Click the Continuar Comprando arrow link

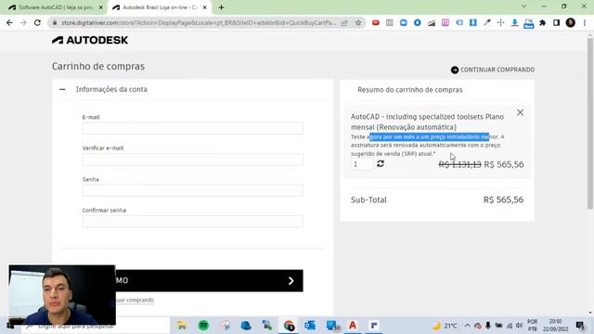(x=493, y=70)
